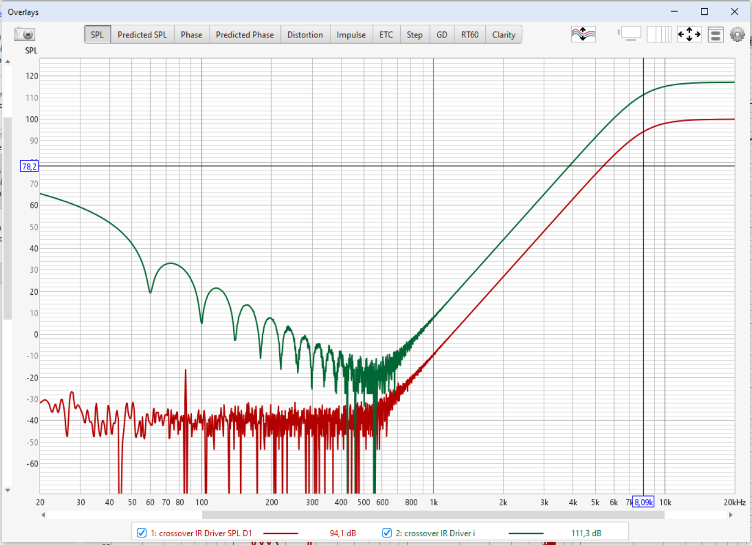Image resolution: width=752 pixels, height=545 pixels.
Task: Close the Overlays window
Action: coord(734,12)
